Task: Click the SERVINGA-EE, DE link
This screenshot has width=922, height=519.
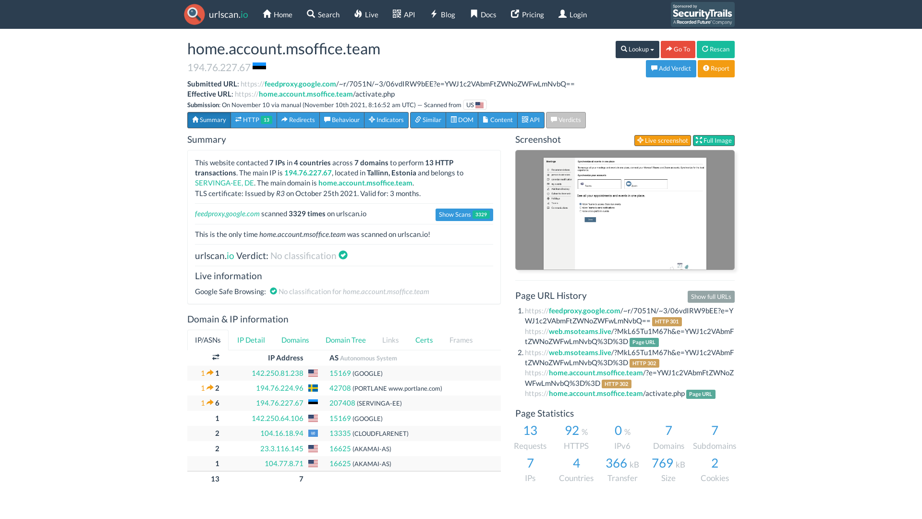Action: (224, 183)
